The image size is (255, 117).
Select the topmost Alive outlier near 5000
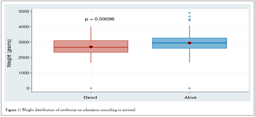coord(189,13)
